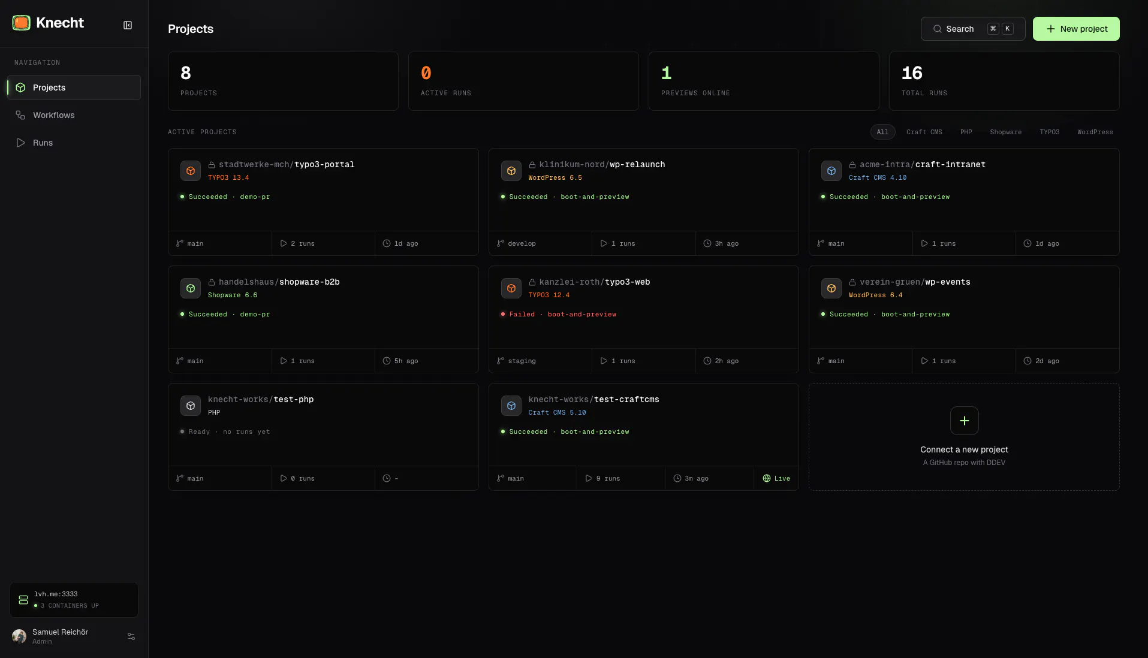The image size is (1148, 658).
Task: Click the 'TYPO3 13.4' label
Action: [x=228, y=177]
